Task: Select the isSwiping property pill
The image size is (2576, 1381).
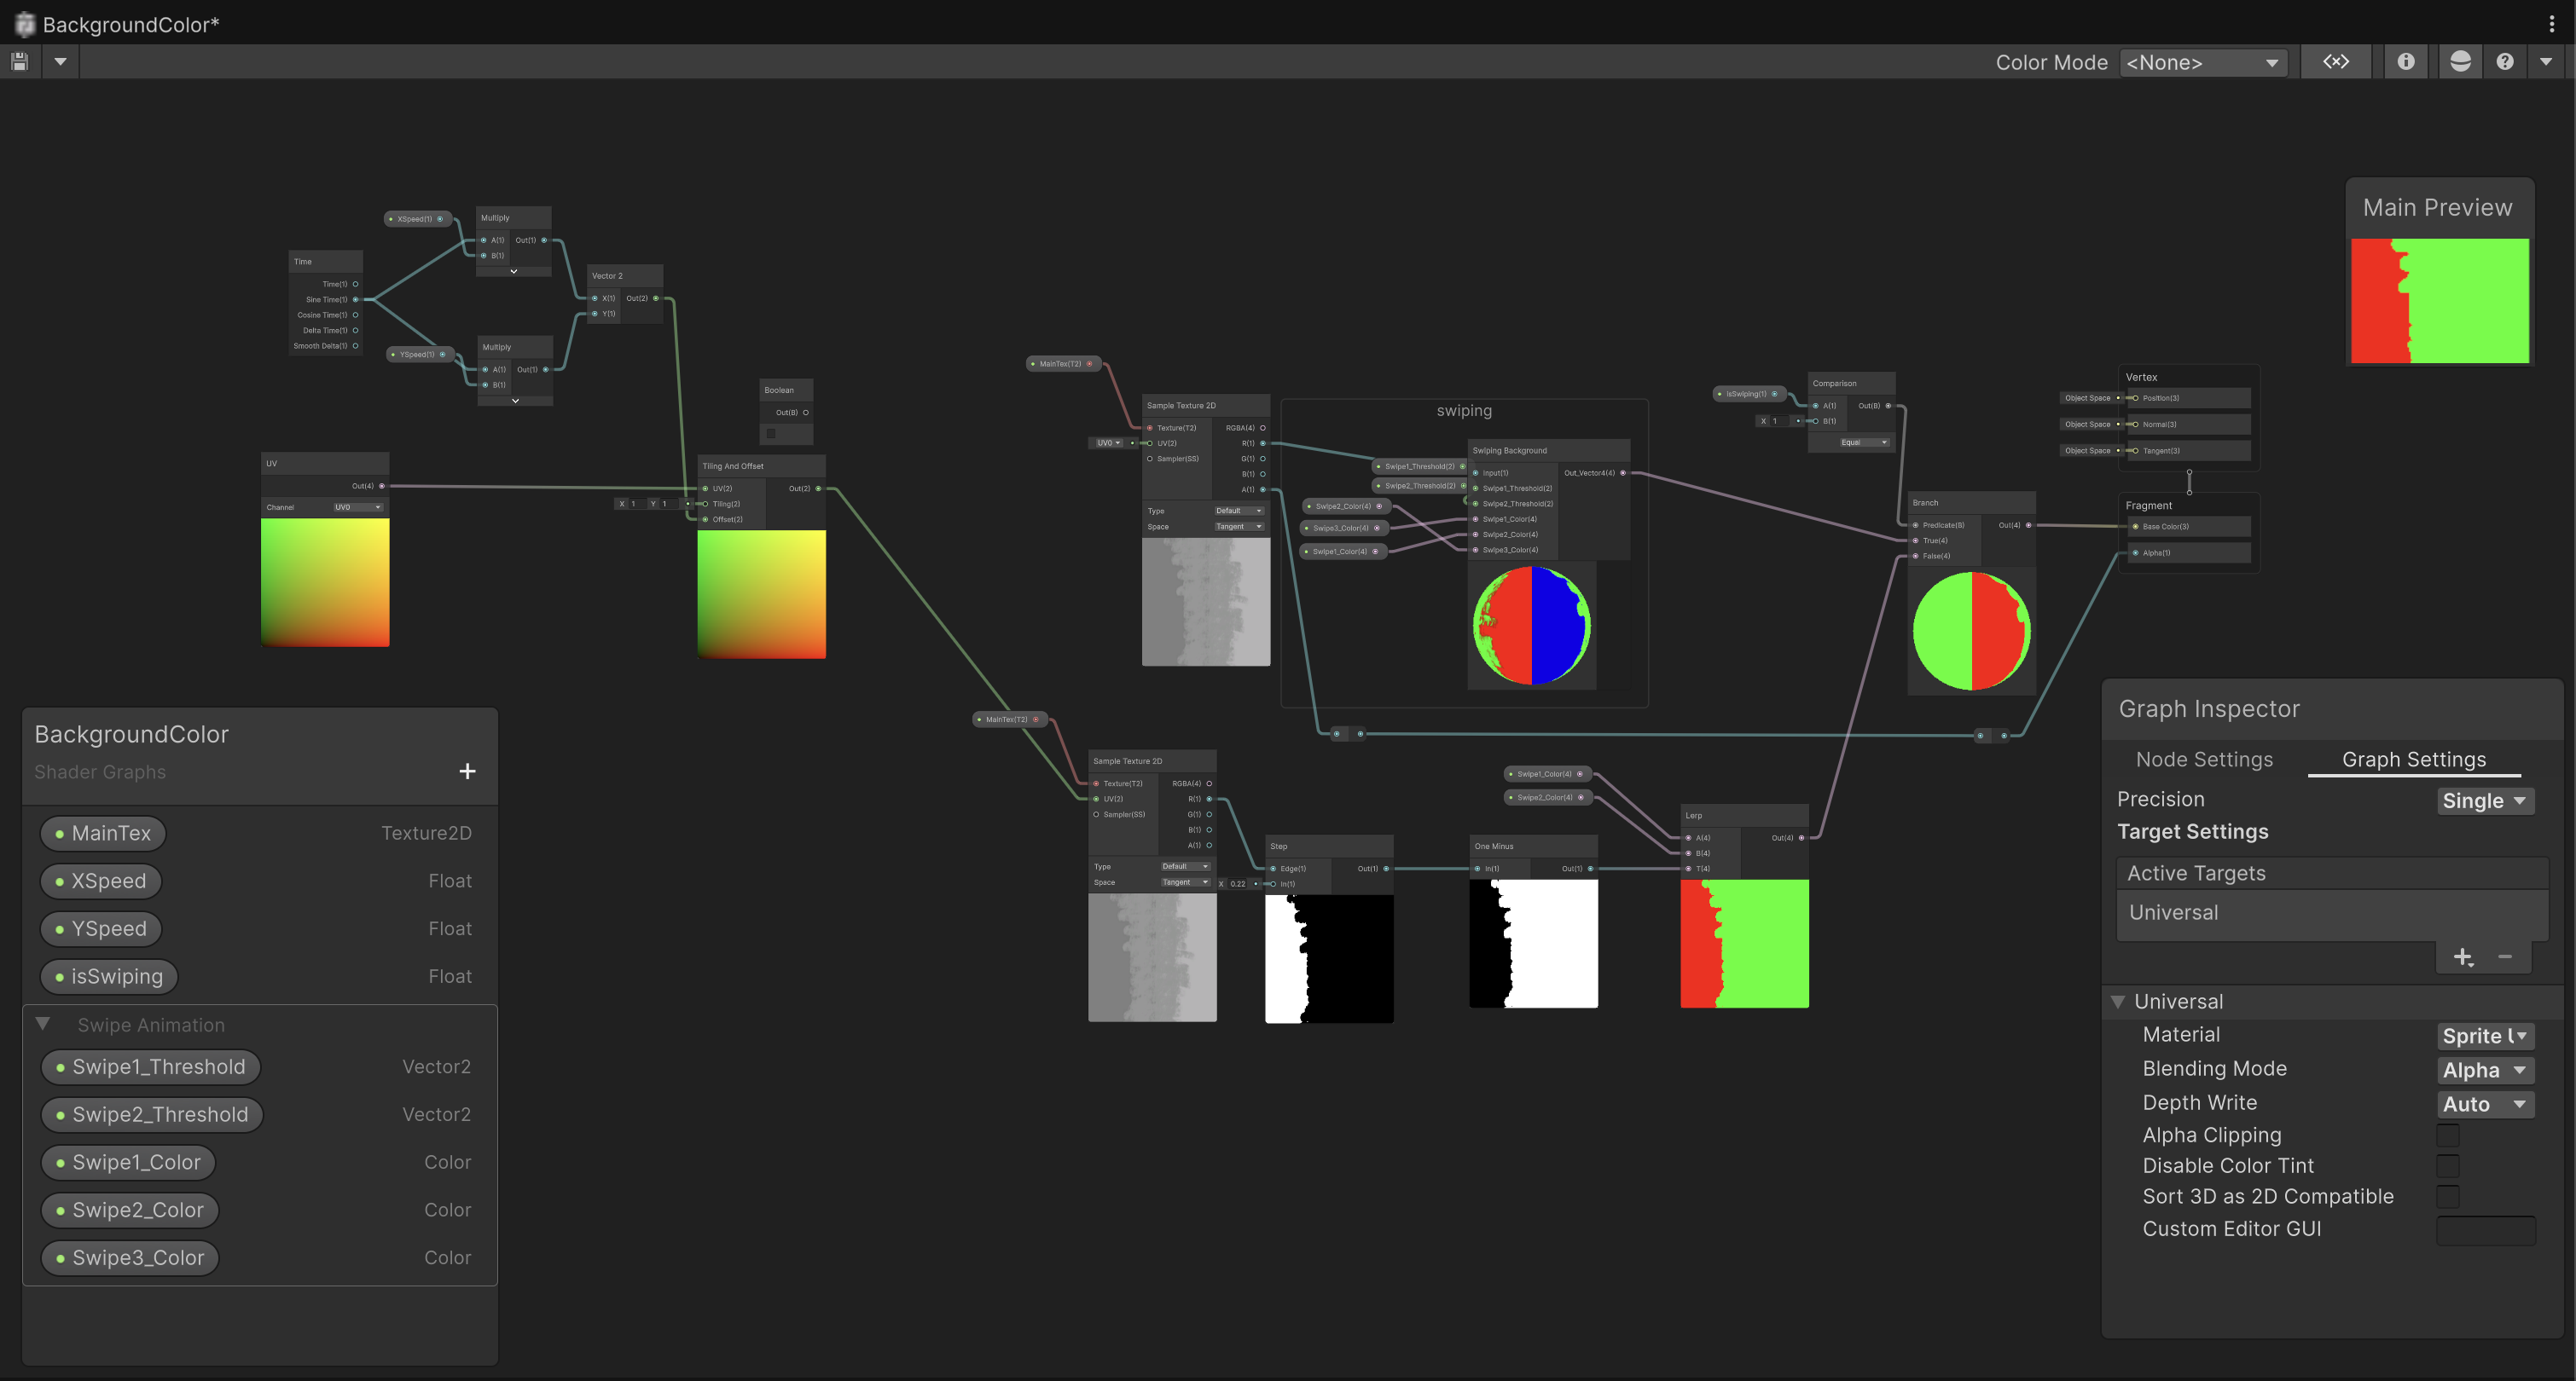Action: click(109, 977)
